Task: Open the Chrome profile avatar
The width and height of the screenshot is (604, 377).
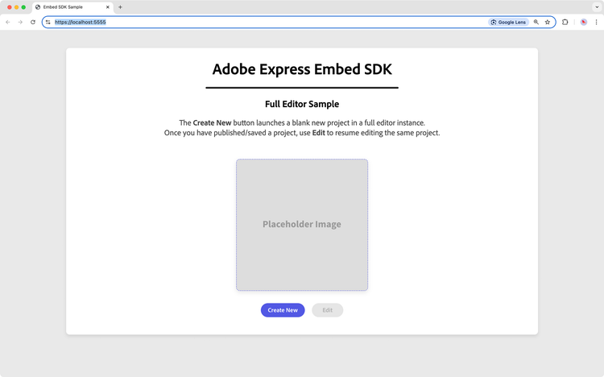Action: [x=584, y=23]
